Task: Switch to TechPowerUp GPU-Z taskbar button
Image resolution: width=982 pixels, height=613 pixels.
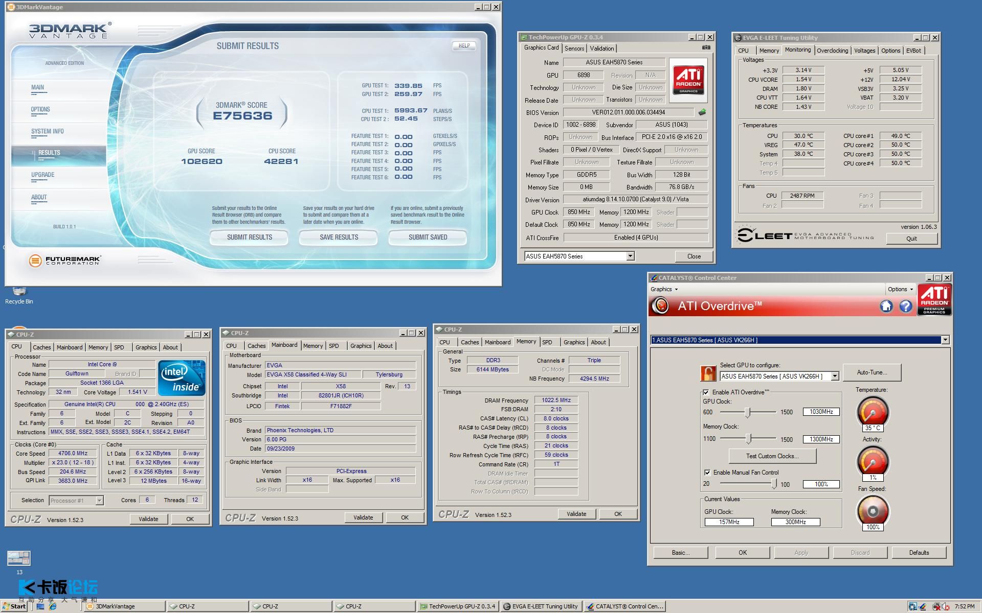Action: pos(458,606)
